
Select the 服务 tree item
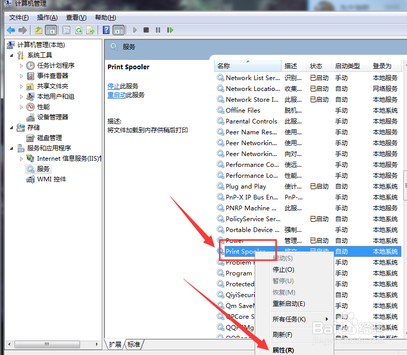(38, 169)
